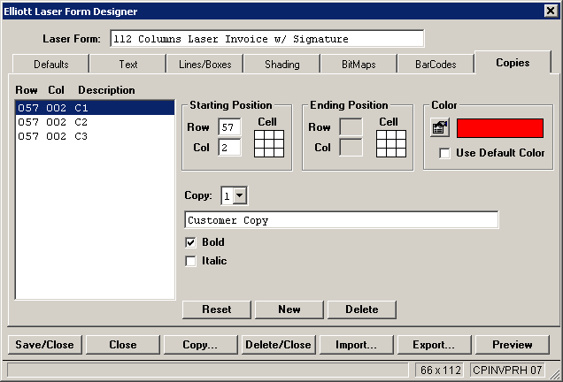
Task: Enable Use Default Color checkbox
Action: tap(444, 153)
